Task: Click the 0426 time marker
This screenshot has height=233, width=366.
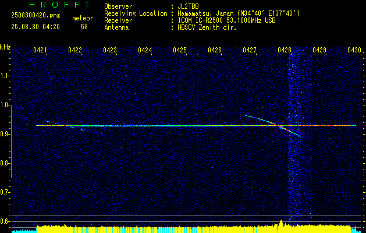Action: click(215, 50)
